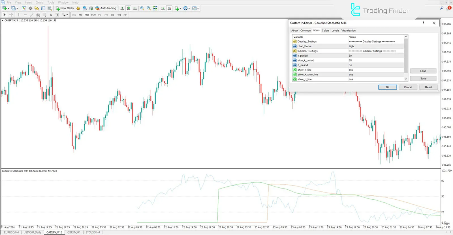The height and width of the screenshot is (235, 453).
Task: Open the Charts menu
Action: [39, 3]
